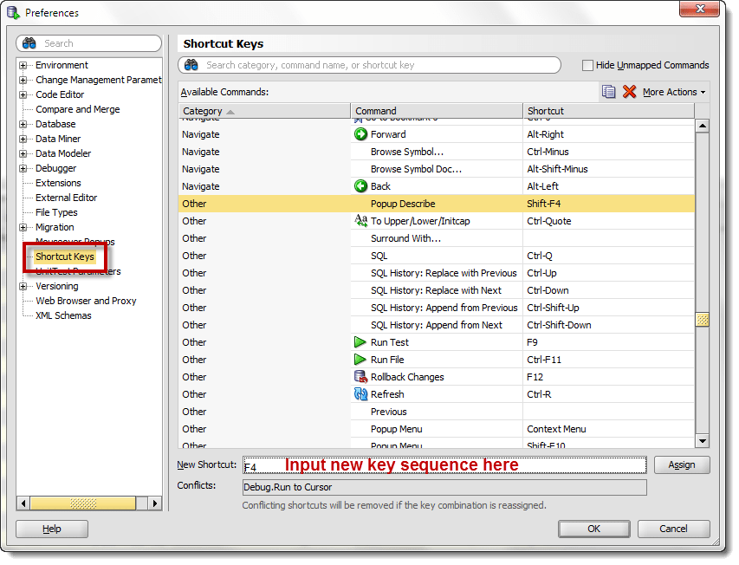Click the green Forward arrow icon
Screen dimensions: 739x565
click(360, 134)
